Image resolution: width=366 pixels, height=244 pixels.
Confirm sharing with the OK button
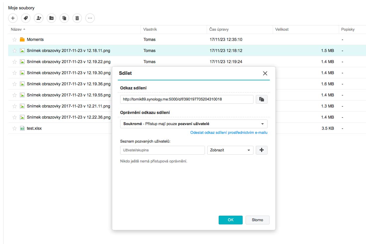point(230,220)
